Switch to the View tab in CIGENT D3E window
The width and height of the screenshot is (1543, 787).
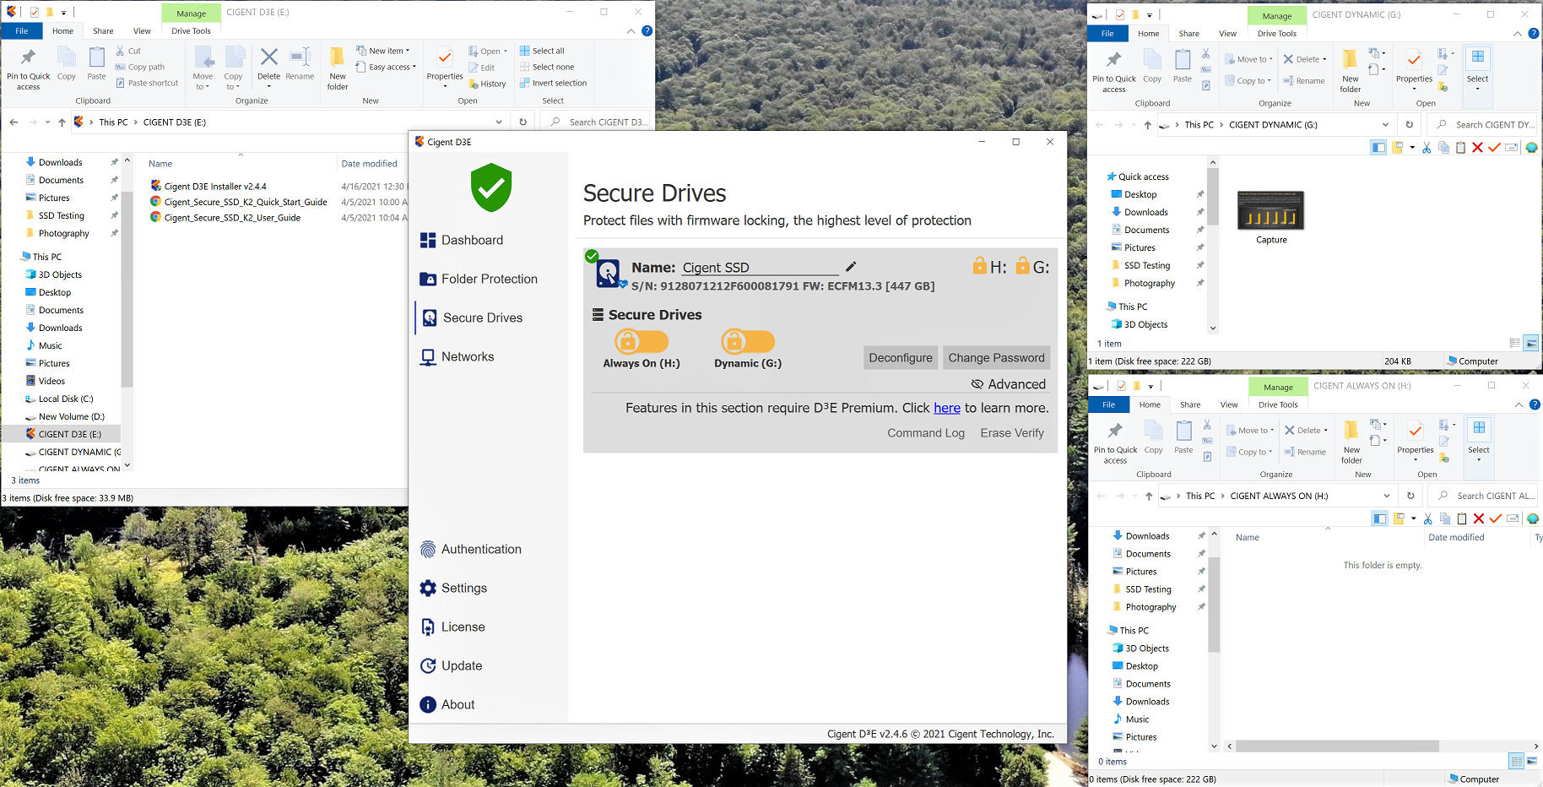142,31
